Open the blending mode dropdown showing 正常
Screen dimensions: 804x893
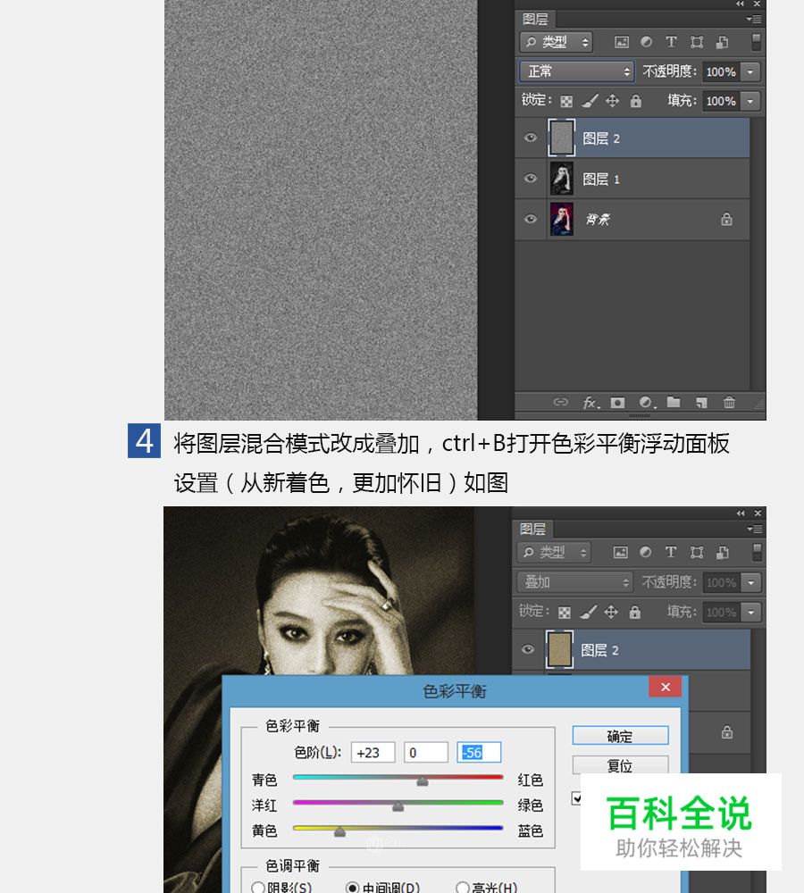pyautogui.click(x=575, y=71)
